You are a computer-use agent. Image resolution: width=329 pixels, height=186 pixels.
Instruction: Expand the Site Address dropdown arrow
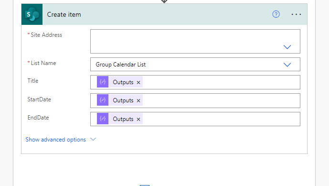287,47
